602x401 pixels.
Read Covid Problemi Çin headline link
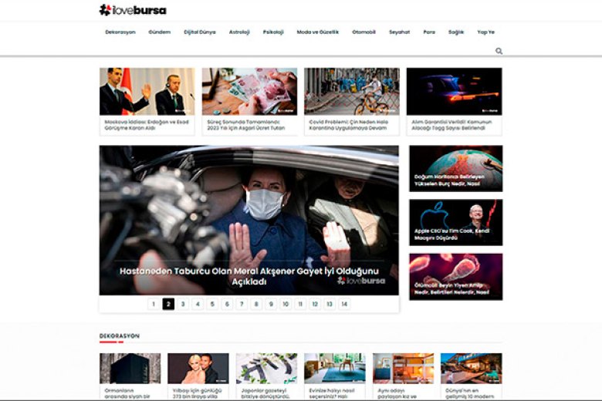pos(349,125)
